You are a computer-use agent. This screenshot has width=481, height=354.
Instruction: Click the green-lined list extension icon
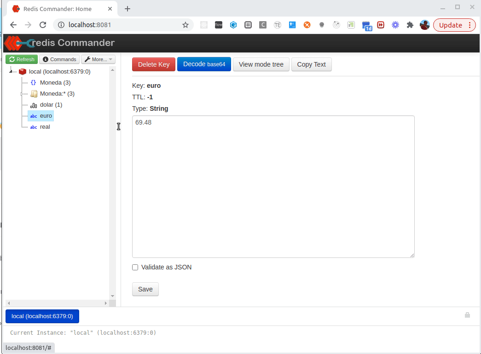tap(351, 25)
